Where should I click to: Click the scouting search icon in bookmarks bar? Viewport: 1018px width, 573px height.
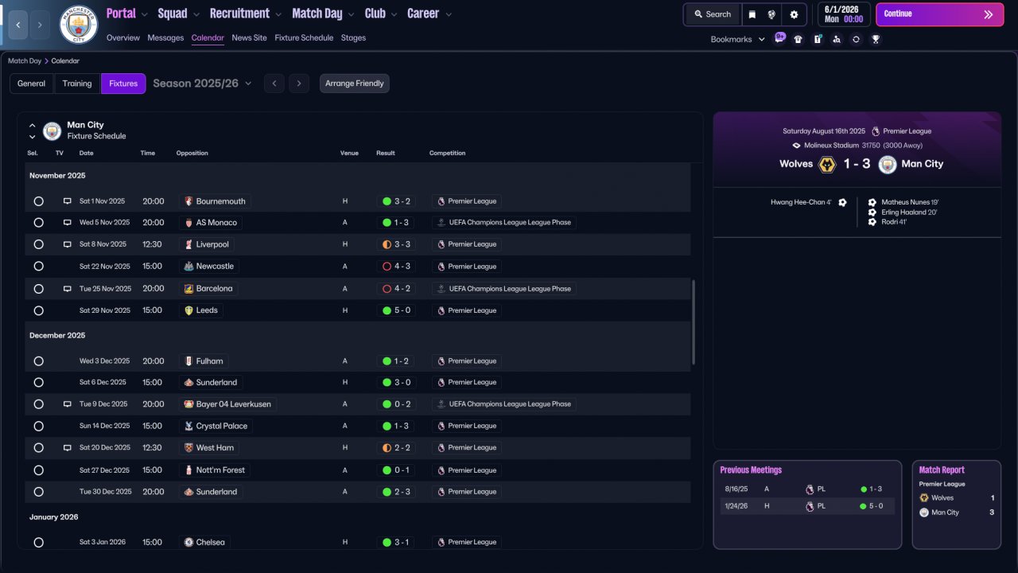click(x=837, y=39)
